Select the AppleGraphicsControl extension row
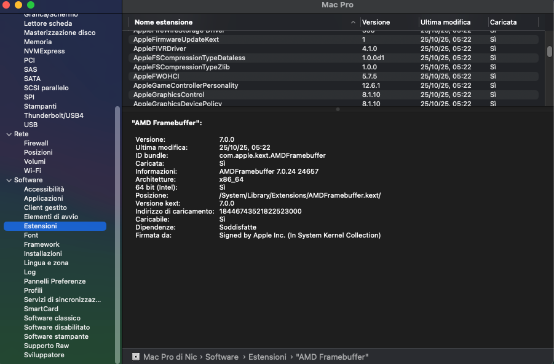This screenshot has height=364, width=554. [168, 95]
